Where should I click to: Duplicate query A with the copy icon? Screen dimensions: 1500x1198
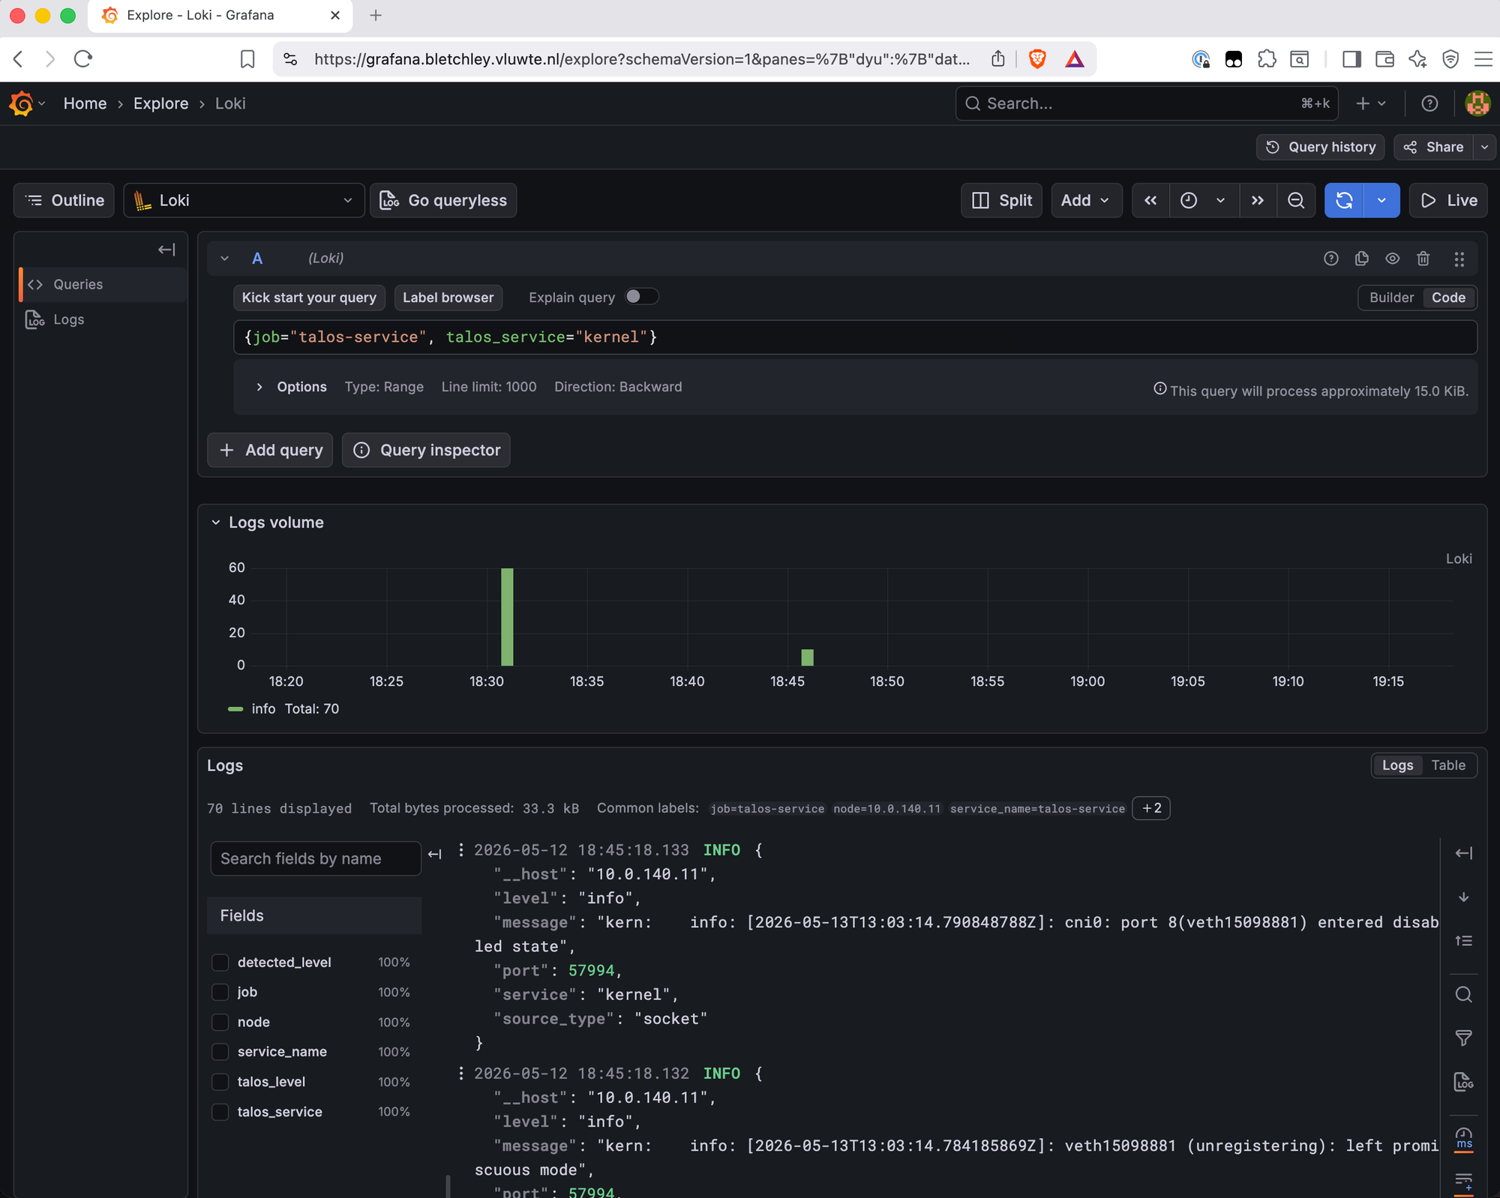pyautogui.click(x=1362, y=259)
